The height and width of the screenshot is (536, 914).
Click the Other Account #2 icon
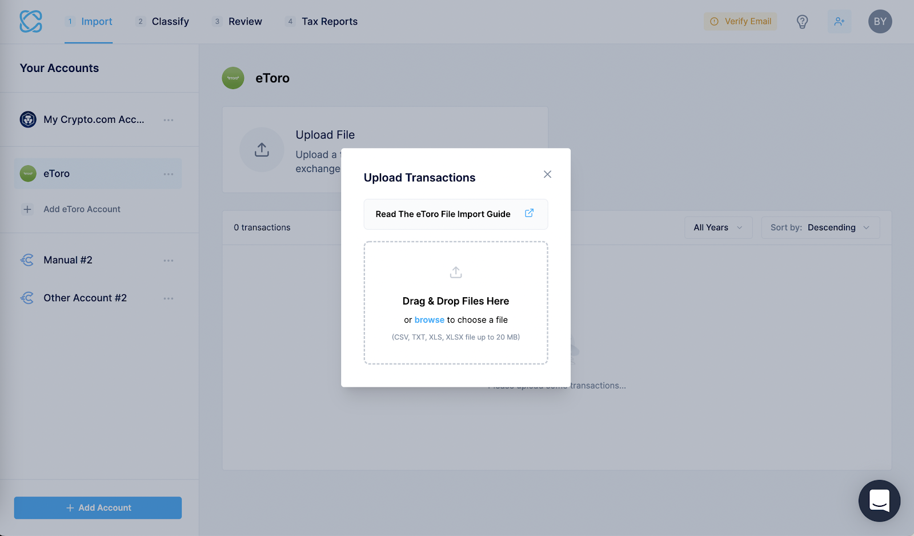pyautogui.click(x=27, y=298)
